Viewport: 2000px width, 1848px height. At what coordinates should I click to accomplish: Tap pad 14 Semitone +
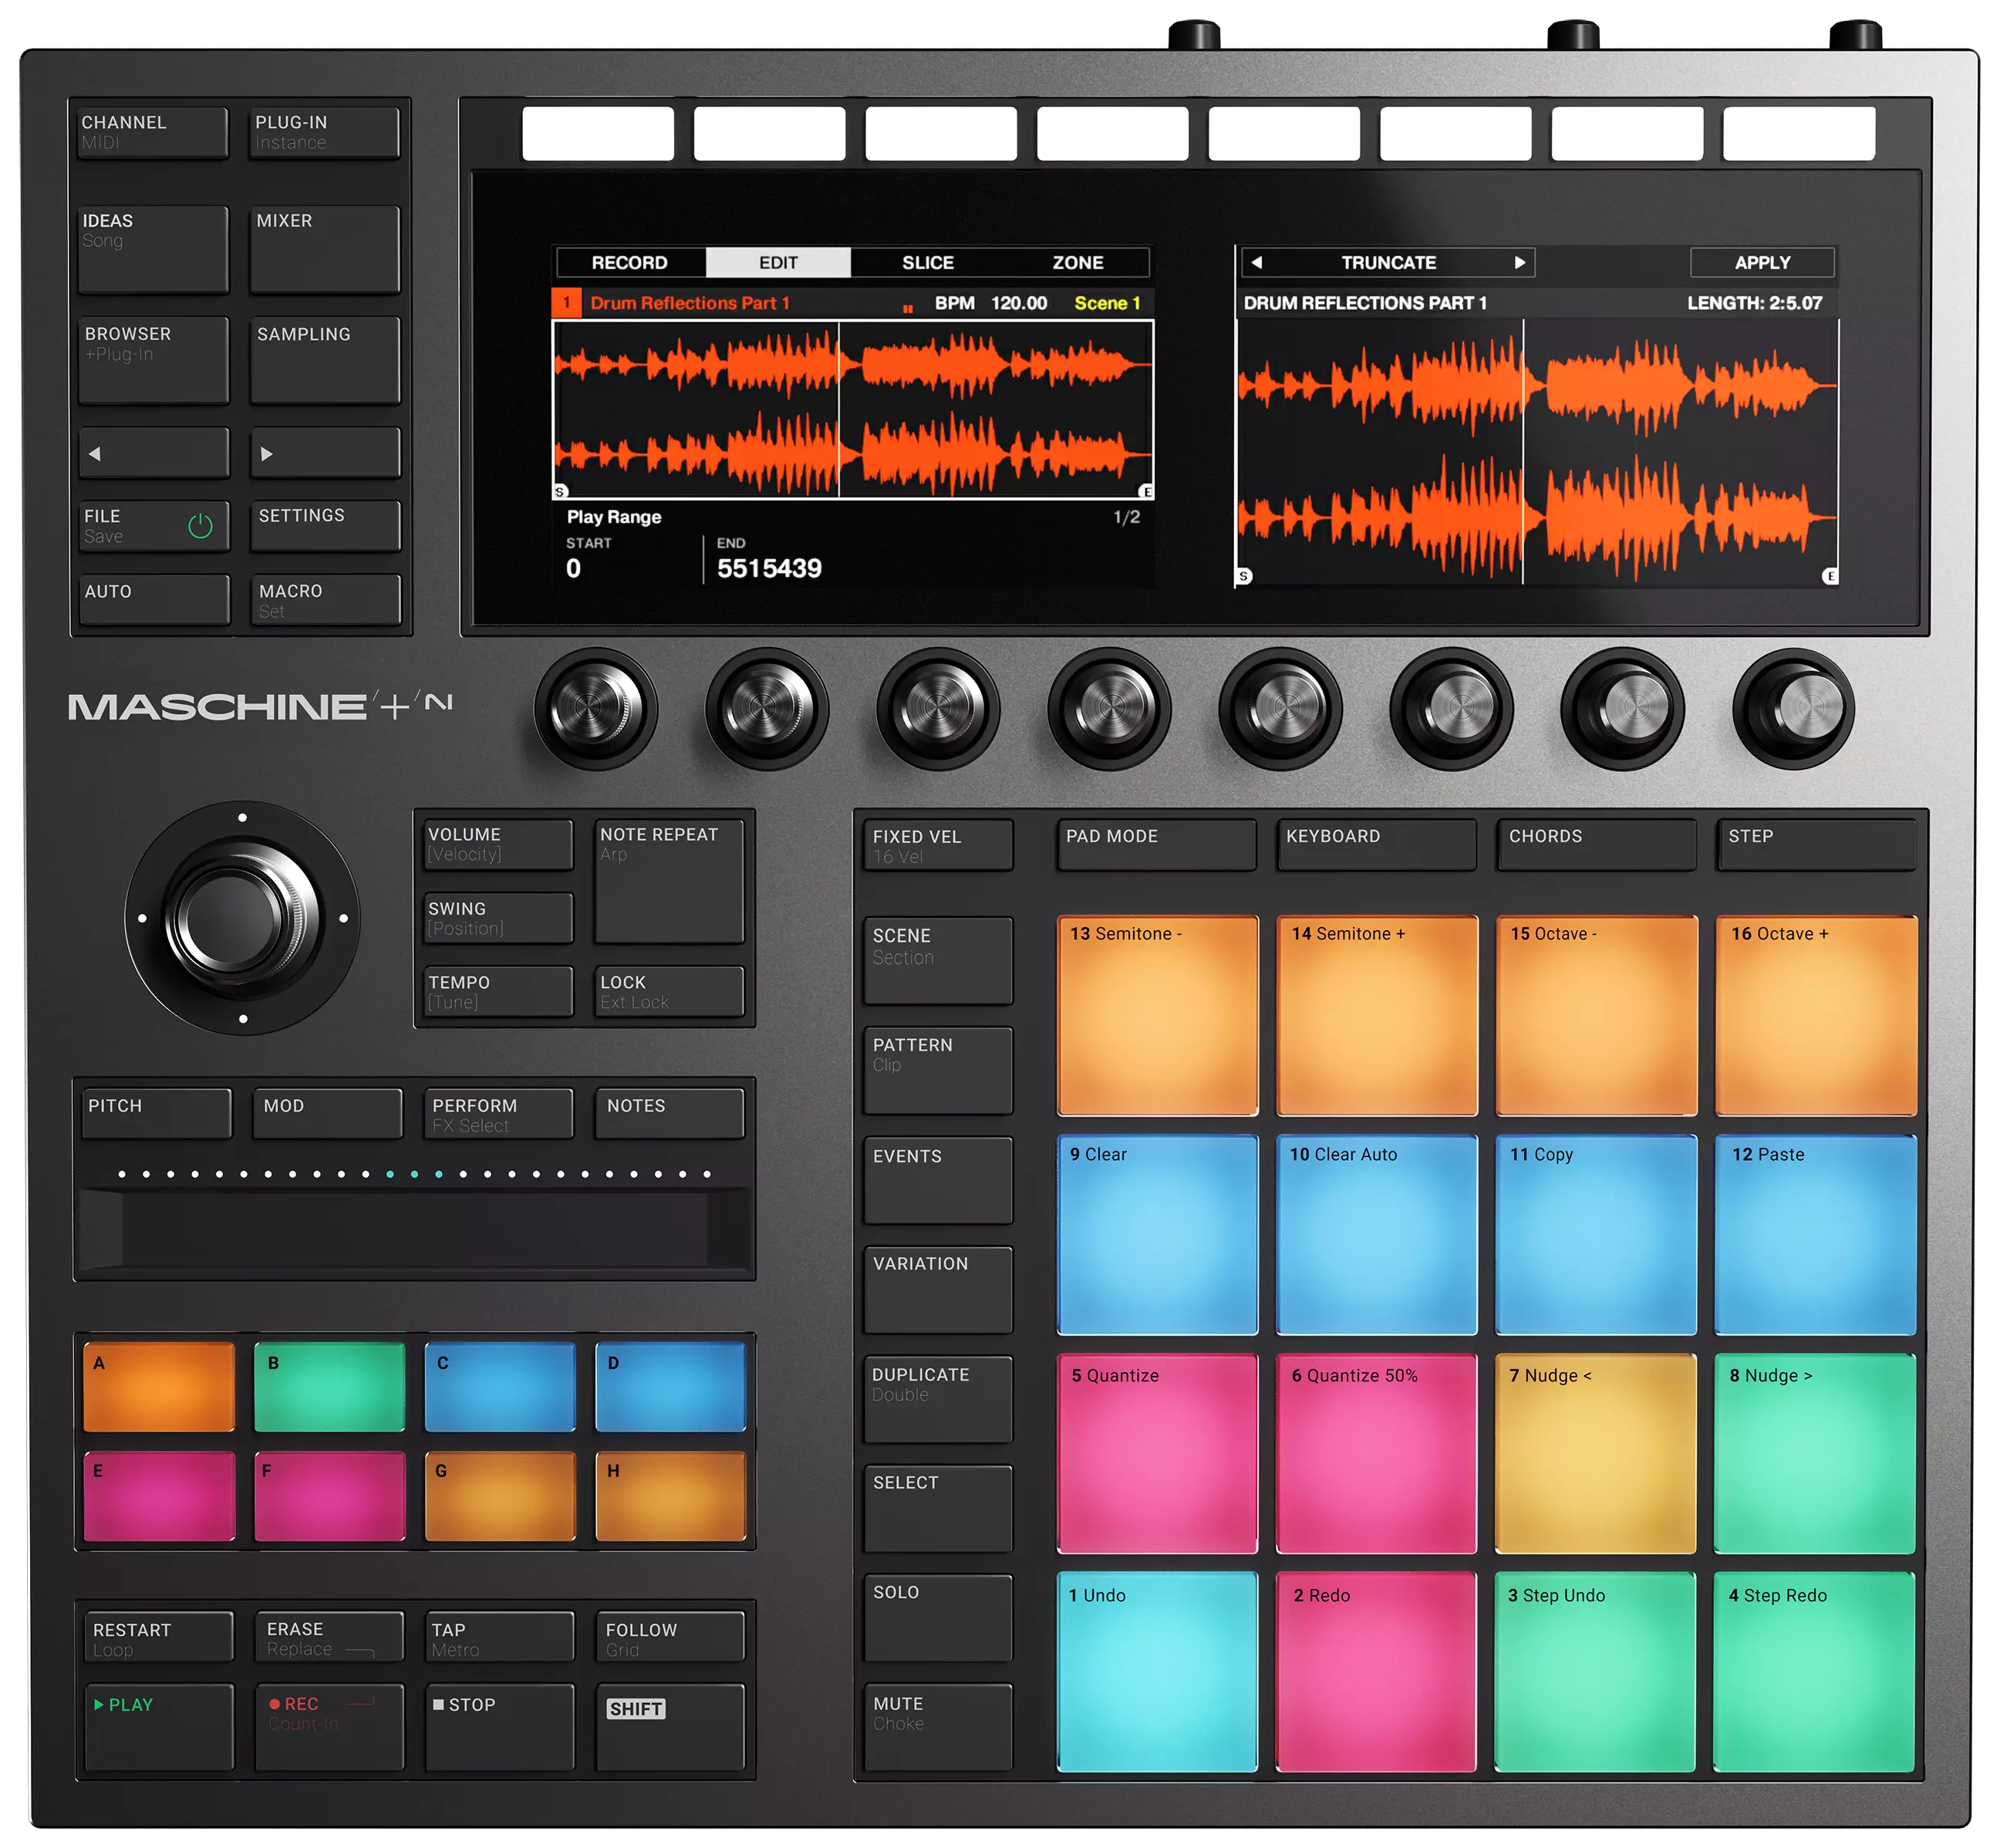coord(1376,1015)
